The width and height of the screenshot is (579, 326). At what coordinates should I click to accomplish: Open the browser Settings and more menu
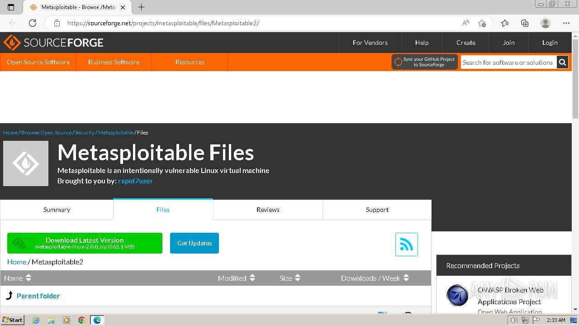pyautogui.click(x=566, y=23)
